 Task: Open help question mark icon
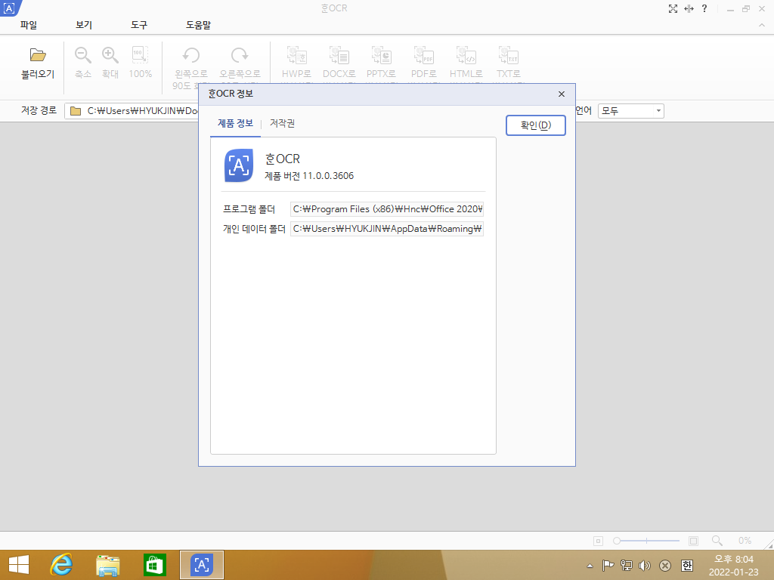(704, 8)
